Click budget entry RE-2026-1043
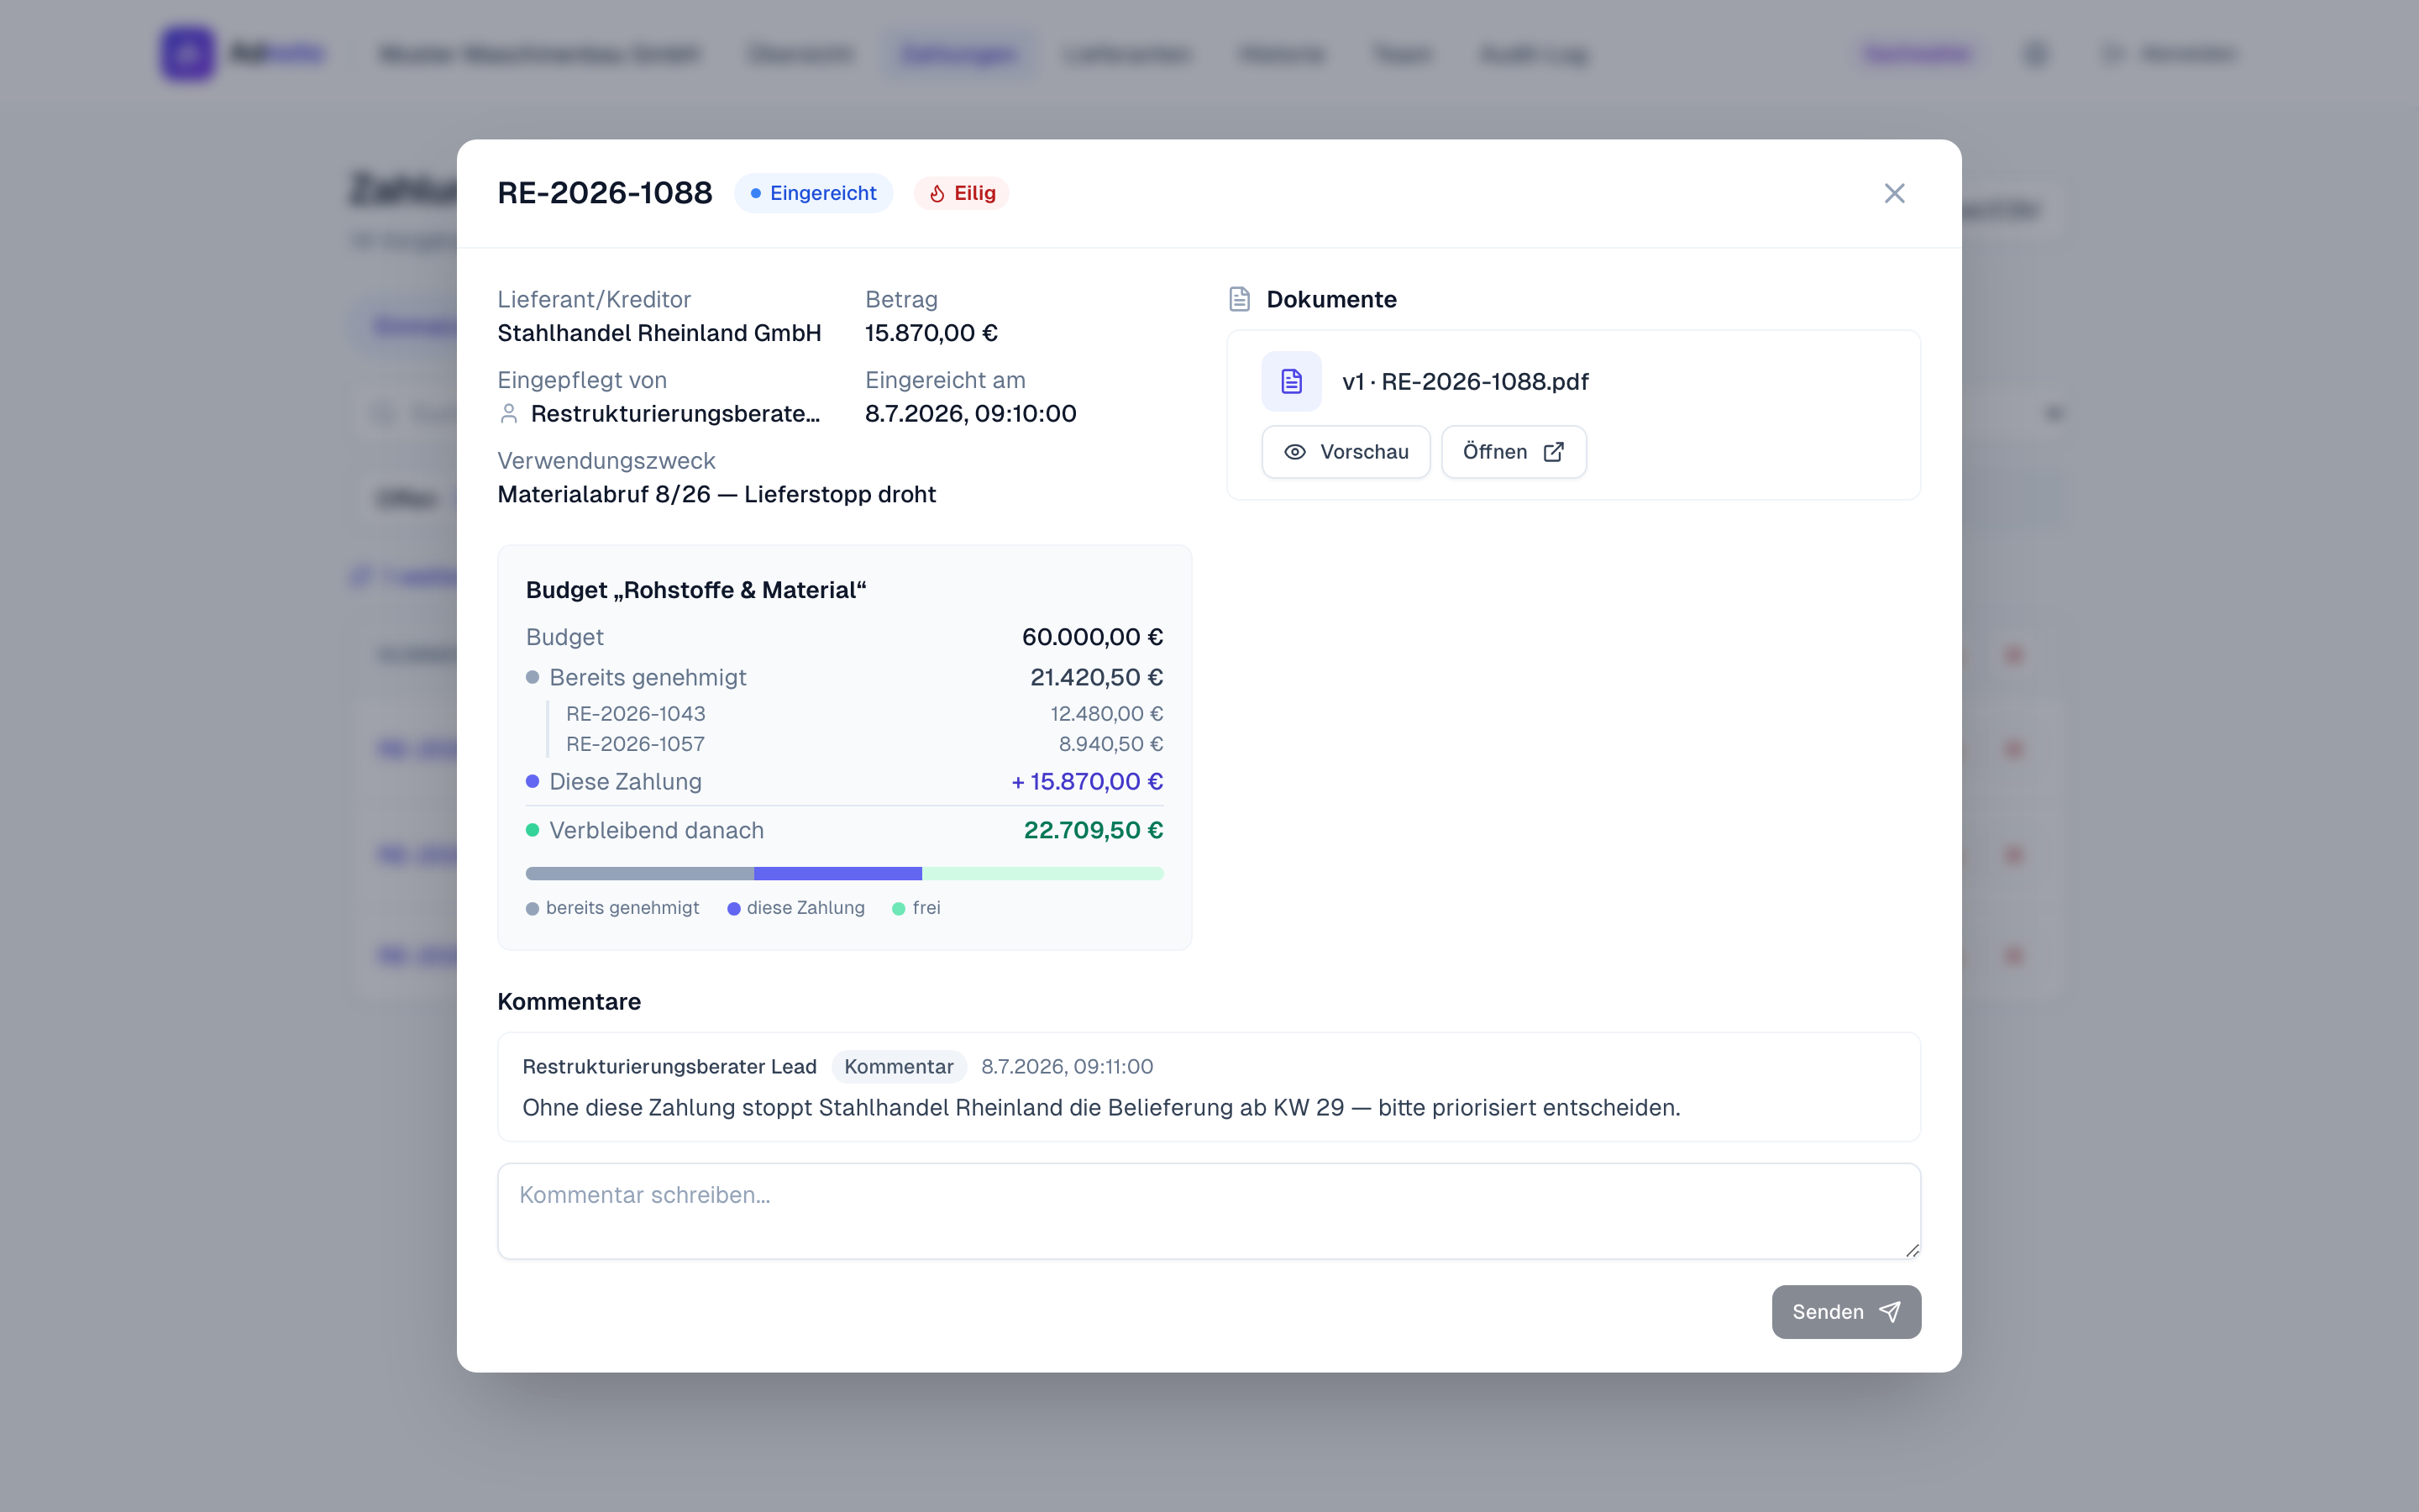 point(636,713)
